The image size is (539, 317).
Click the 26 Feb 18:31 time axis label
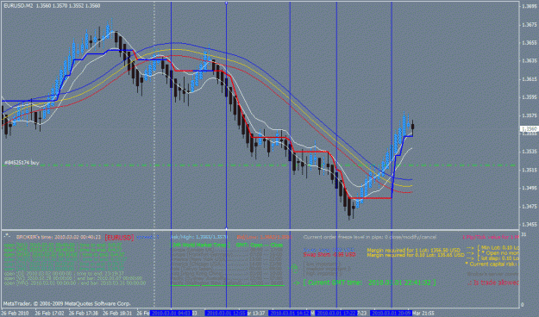tap(116, 314)
